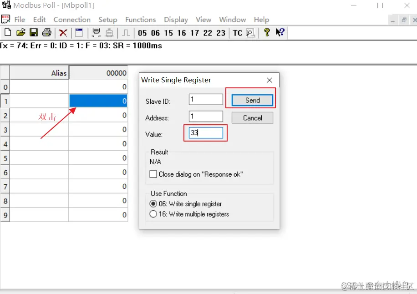Click the Connect network icon
Image resolution: width=417 pixels, height=294 pixels.
[96, 32]
